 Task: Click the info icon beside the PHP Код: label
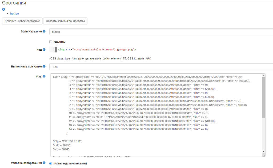44,77
